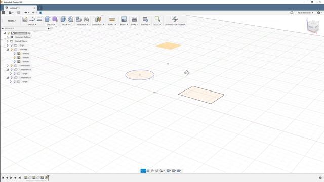The width and height of the screenshot is (324, 182).
Task: Click the Joint assemble icon
Action: (x=86, y=19)
